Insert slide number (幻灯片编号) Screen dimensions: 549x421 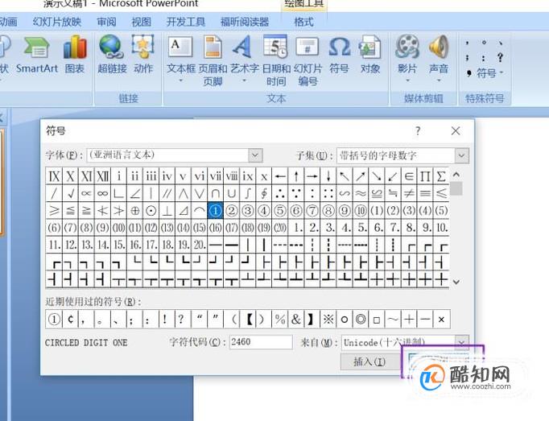[x=308, y=60]
